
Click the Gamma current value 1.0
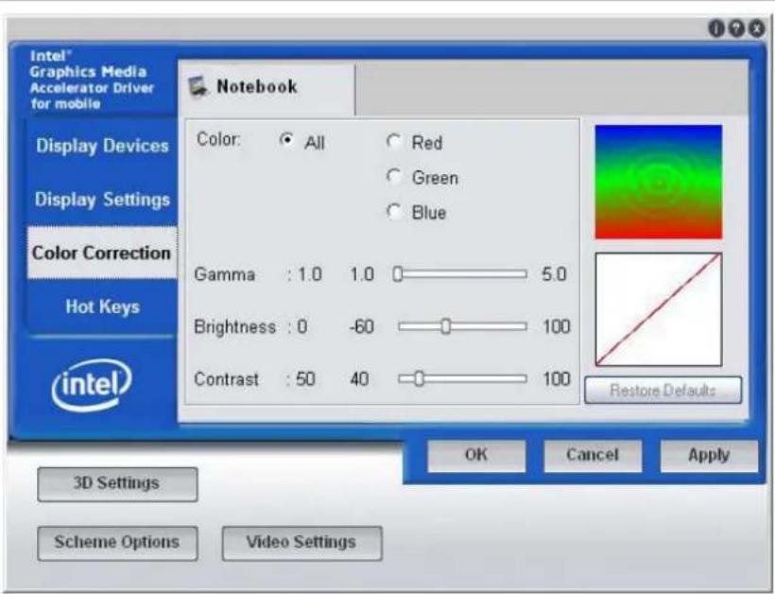click(310, 274)
